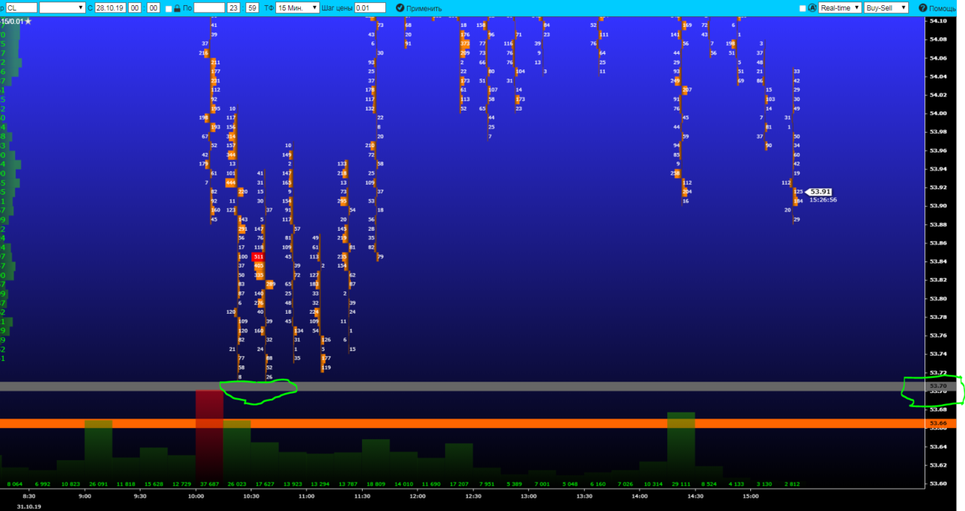Click the 53.80 price axis label
Image resolution: width=965 pixels, height=511 pixels.
(937, 298)
